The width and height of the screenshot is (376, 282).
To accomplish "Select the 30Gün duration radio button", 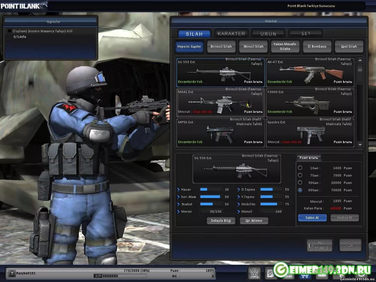I will (300, 182).
